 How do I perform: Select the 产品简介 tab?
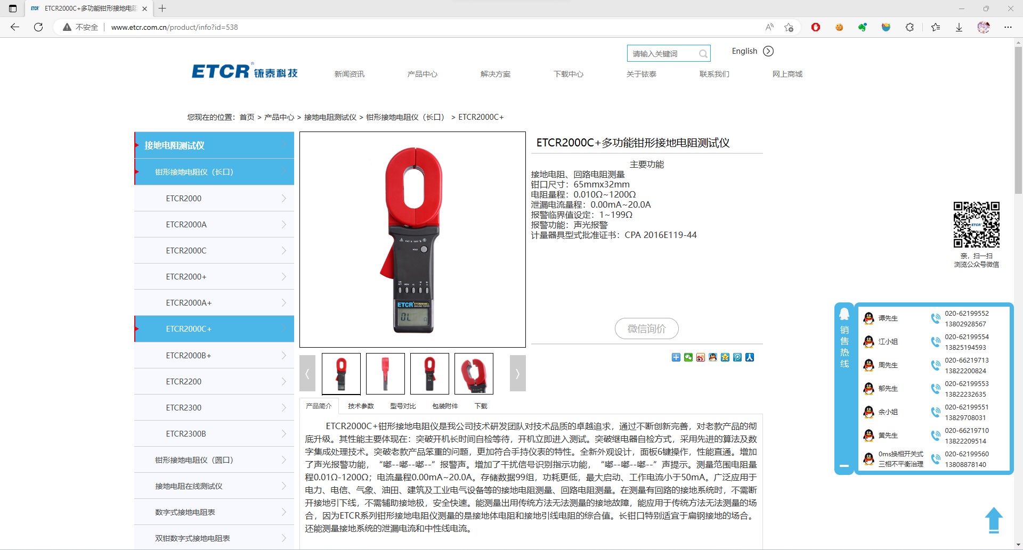pos(319,406)
